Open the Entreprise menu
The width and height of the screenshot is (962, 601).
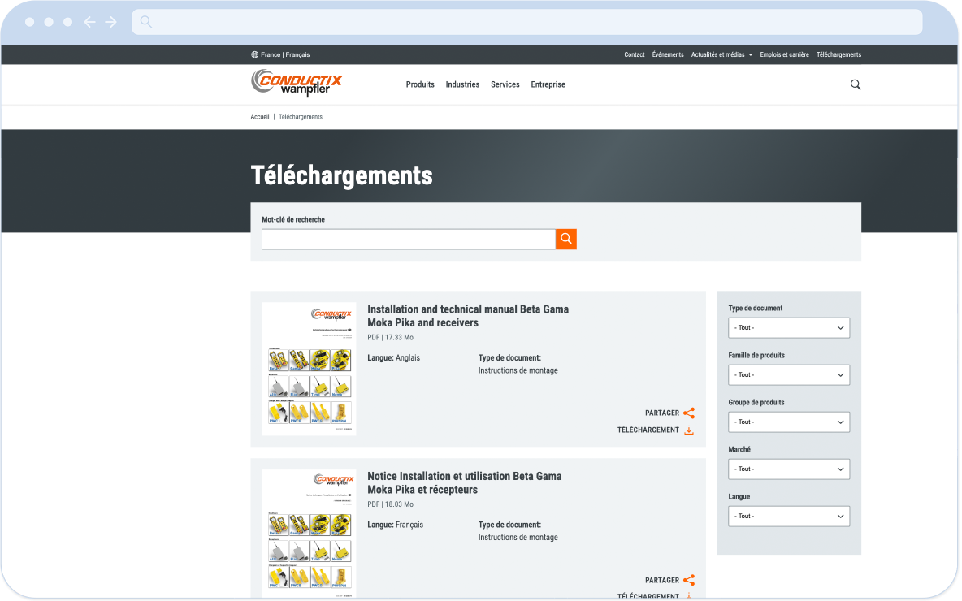click(548, 84)
